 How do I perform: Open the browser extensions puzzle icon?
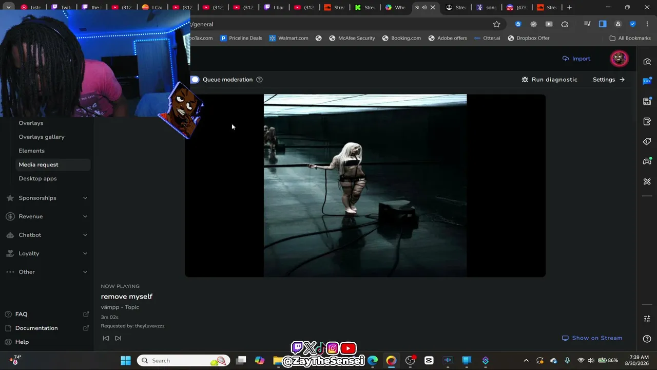pos(565,24)
